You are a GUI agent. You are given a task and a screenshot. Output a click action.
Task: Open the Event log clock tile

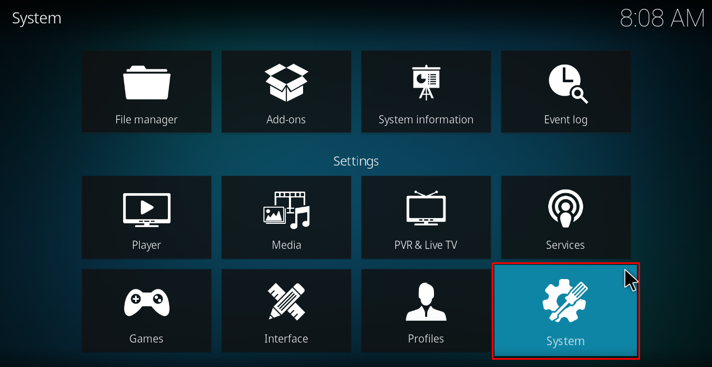[x=566, y=92]
